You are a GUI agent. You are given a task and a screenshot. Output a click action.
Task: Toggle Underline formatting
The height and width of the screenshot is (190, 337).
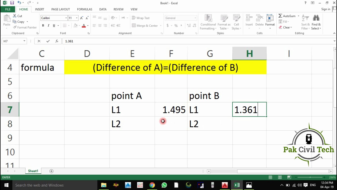54,26
